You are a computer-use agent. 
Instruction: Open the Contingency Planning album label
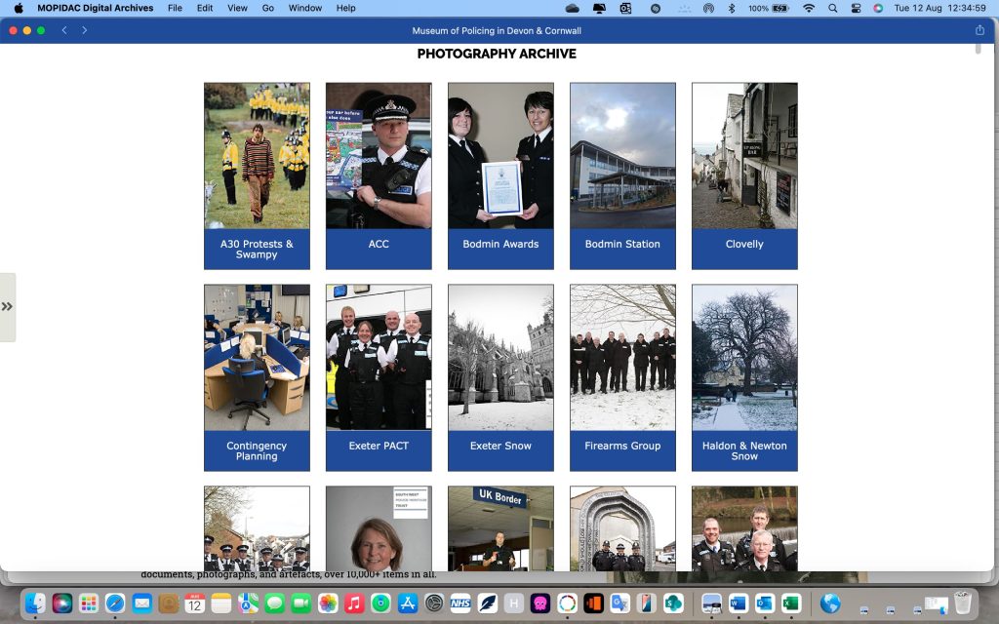[257, 450]
